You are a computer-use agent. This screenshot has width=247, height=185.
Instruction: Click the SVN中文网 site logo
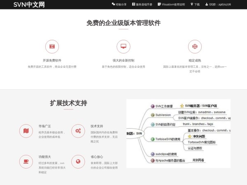29,5
